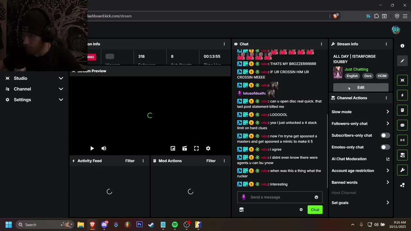Click the Edit stream info button
This screenshot has width=411, height=231.
click(361, 87)
